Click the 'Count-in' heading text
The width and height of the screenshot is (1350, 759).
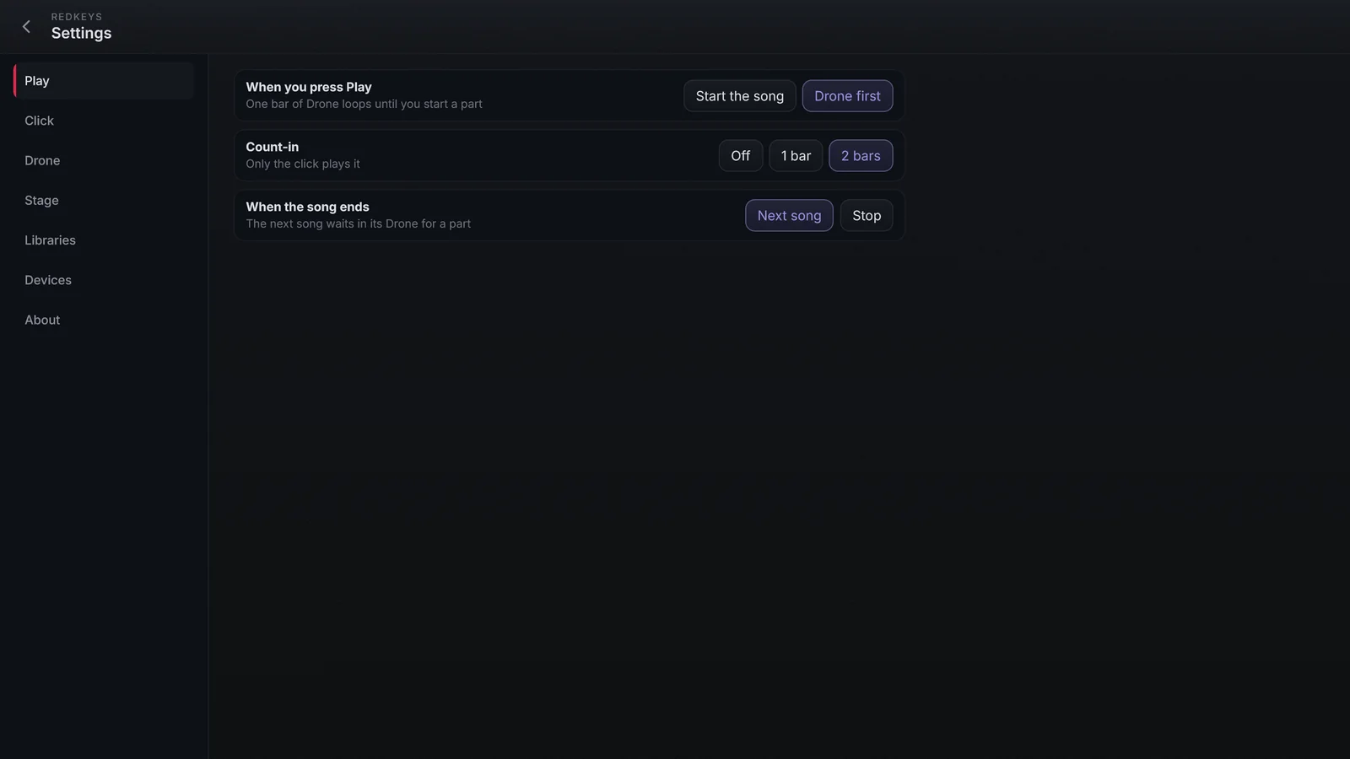click(x=272, y=147)
